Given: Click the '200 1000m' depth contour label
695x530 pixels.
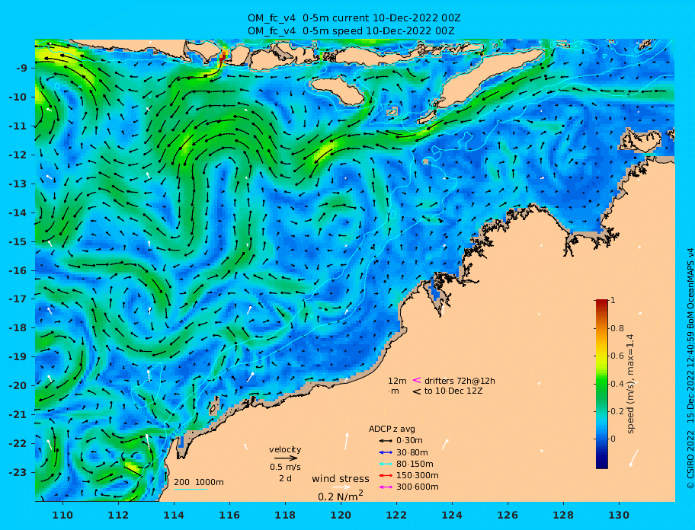Looking at the screenshot, I should coord(199,482).
